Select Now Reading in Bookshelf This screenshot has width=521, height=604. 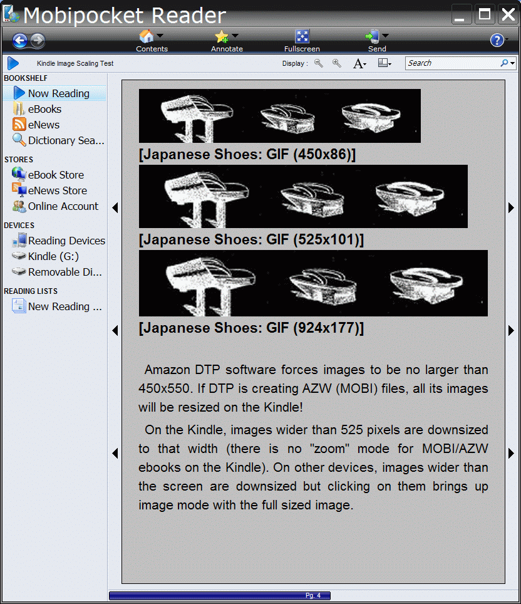[54, 93]
